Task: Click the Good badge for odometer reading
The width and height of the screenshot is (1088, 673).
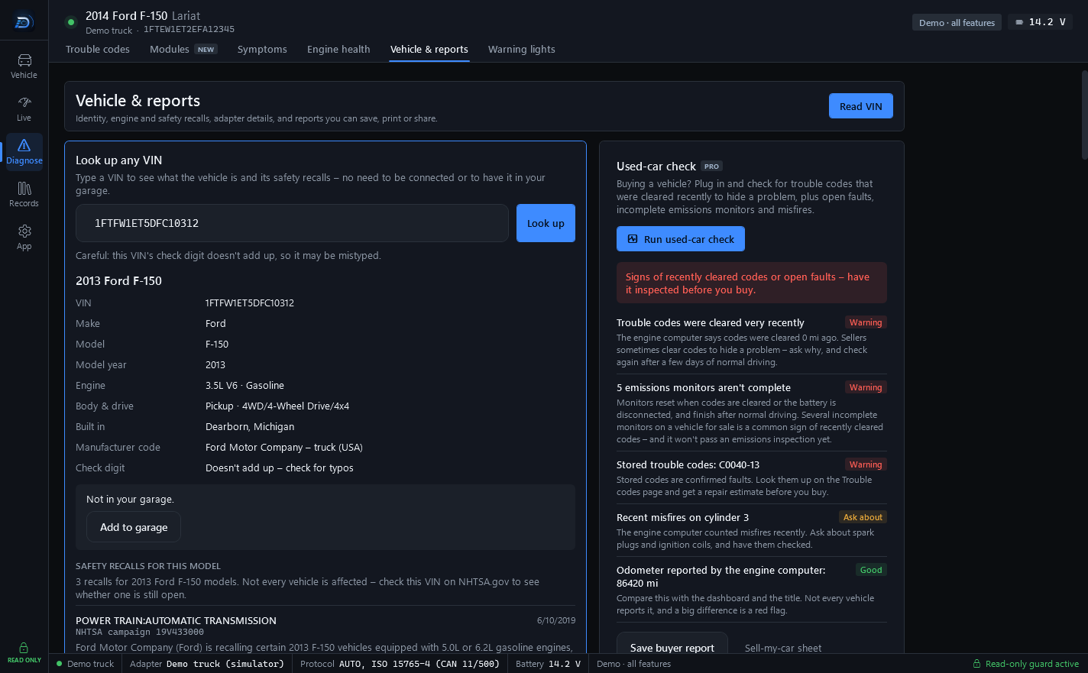Action: point(871,570)
